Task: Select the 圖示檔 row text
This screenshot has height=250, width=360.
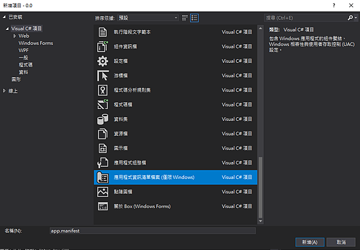Action: (121, 148)
